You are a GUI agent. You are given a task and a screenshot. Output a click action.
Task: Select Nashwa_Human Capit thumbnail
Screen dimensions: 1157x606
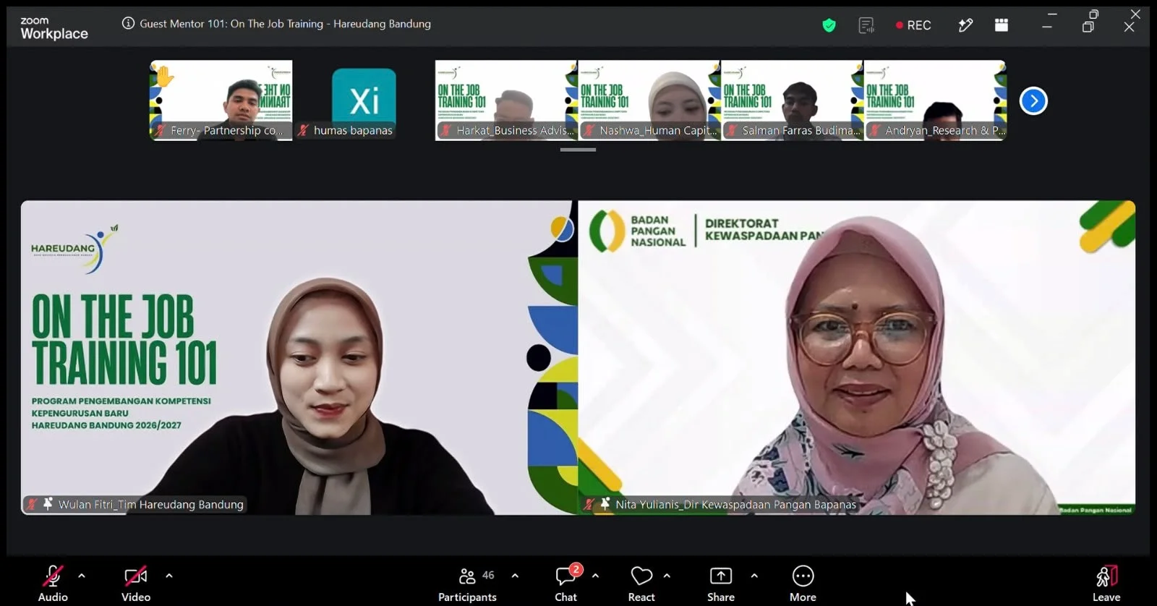coord(649,100)
